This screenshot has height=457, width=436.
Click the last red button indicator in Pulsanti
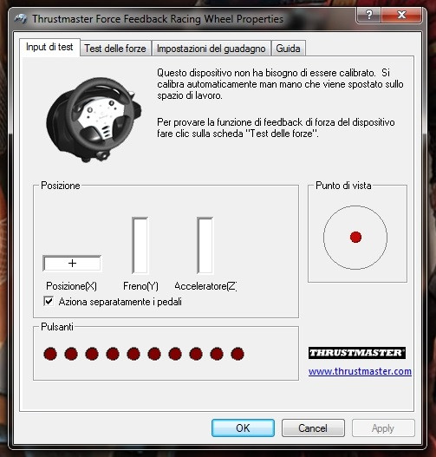(238, 354)
